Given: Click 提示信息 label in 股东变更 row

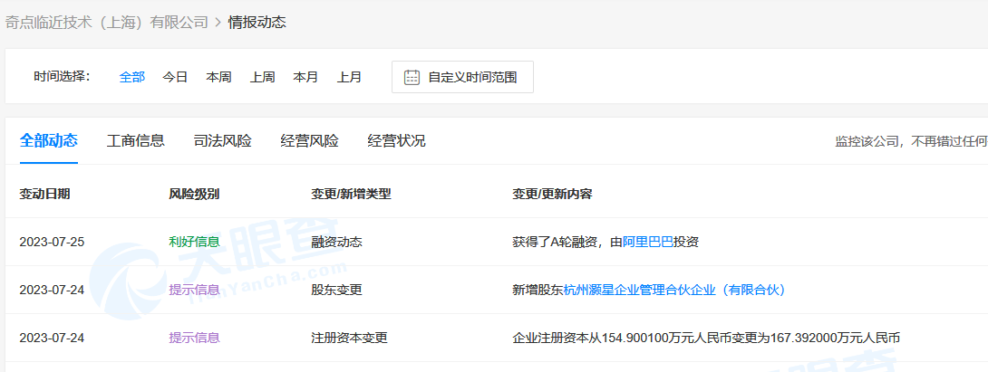Looking at the screenshot, I should [194, 291].
